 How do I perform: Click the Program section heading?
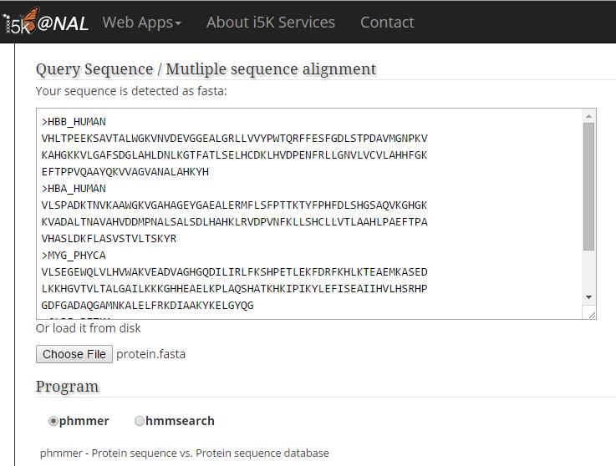[x=67, y=387]
